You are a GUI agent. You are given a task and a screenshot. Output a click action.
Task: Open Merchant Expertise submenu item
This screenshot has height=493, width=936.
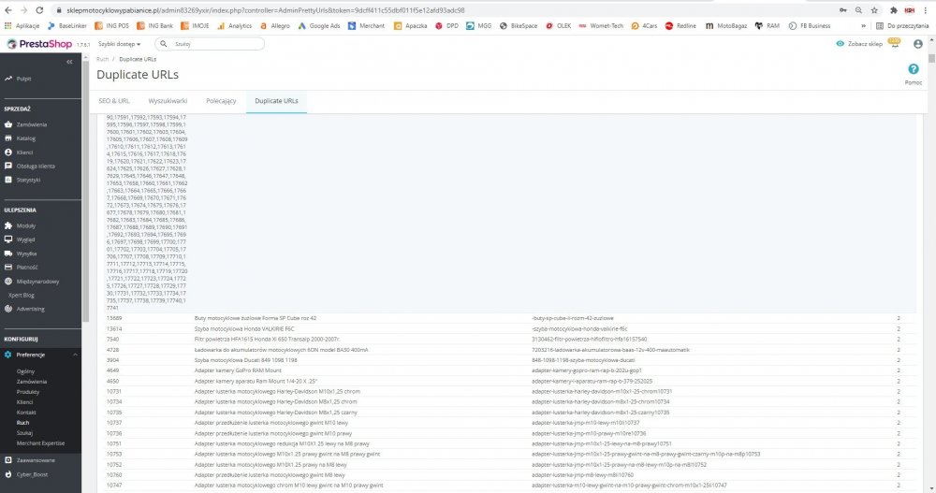pyautogui.click(x=40, y=443)
